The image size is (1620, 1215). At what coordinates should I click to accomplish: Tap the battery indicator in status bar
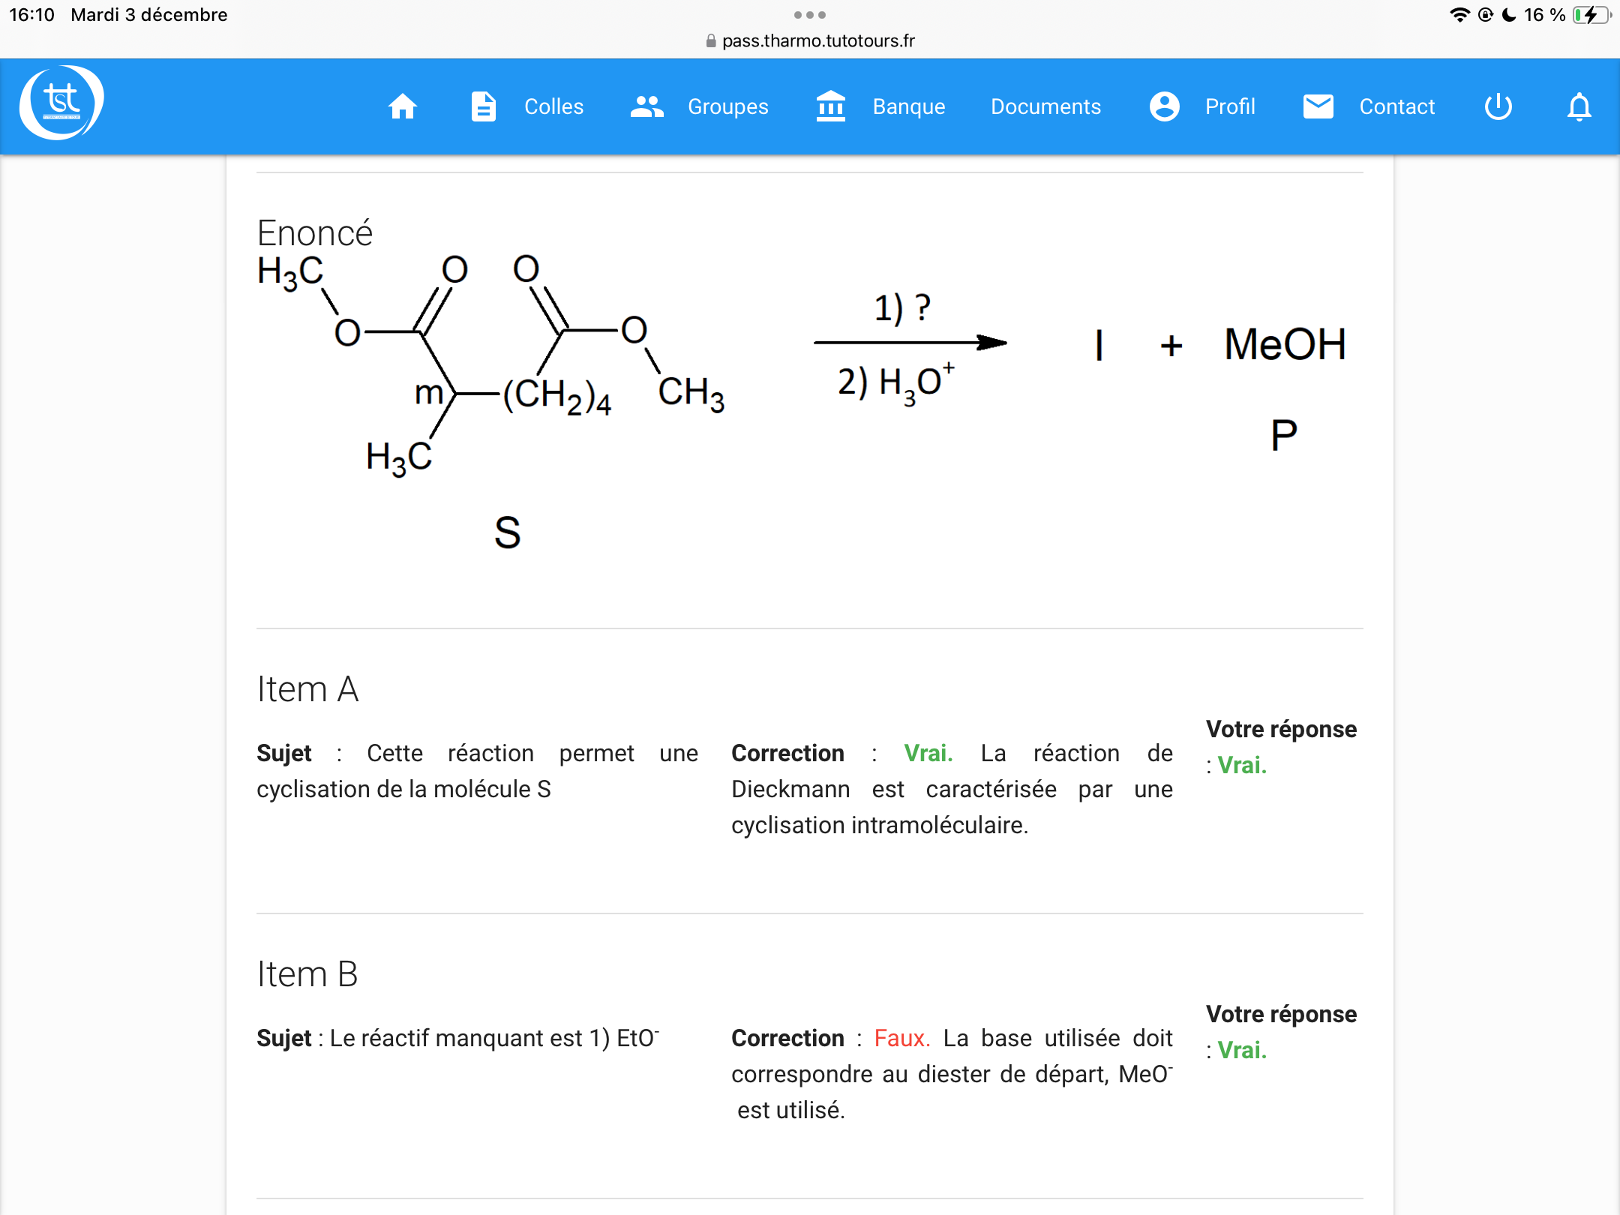pos(1591,15)
